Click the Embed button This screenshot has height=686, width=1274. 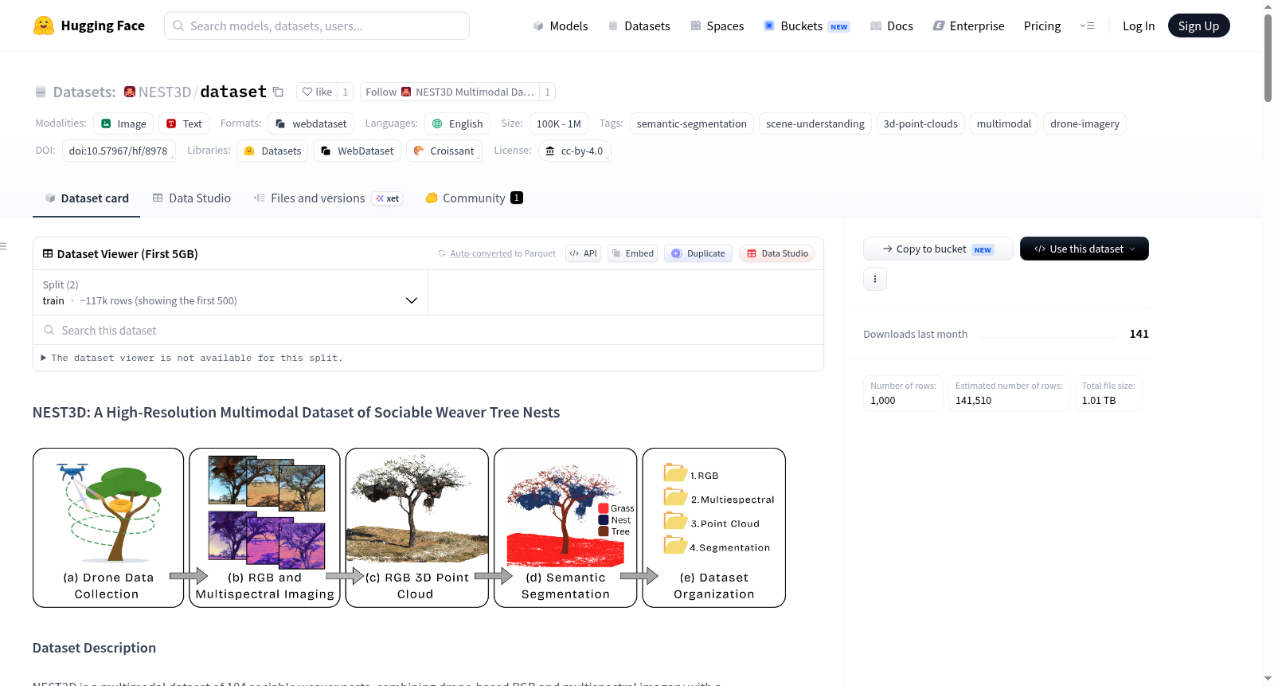tap(633, 253)
